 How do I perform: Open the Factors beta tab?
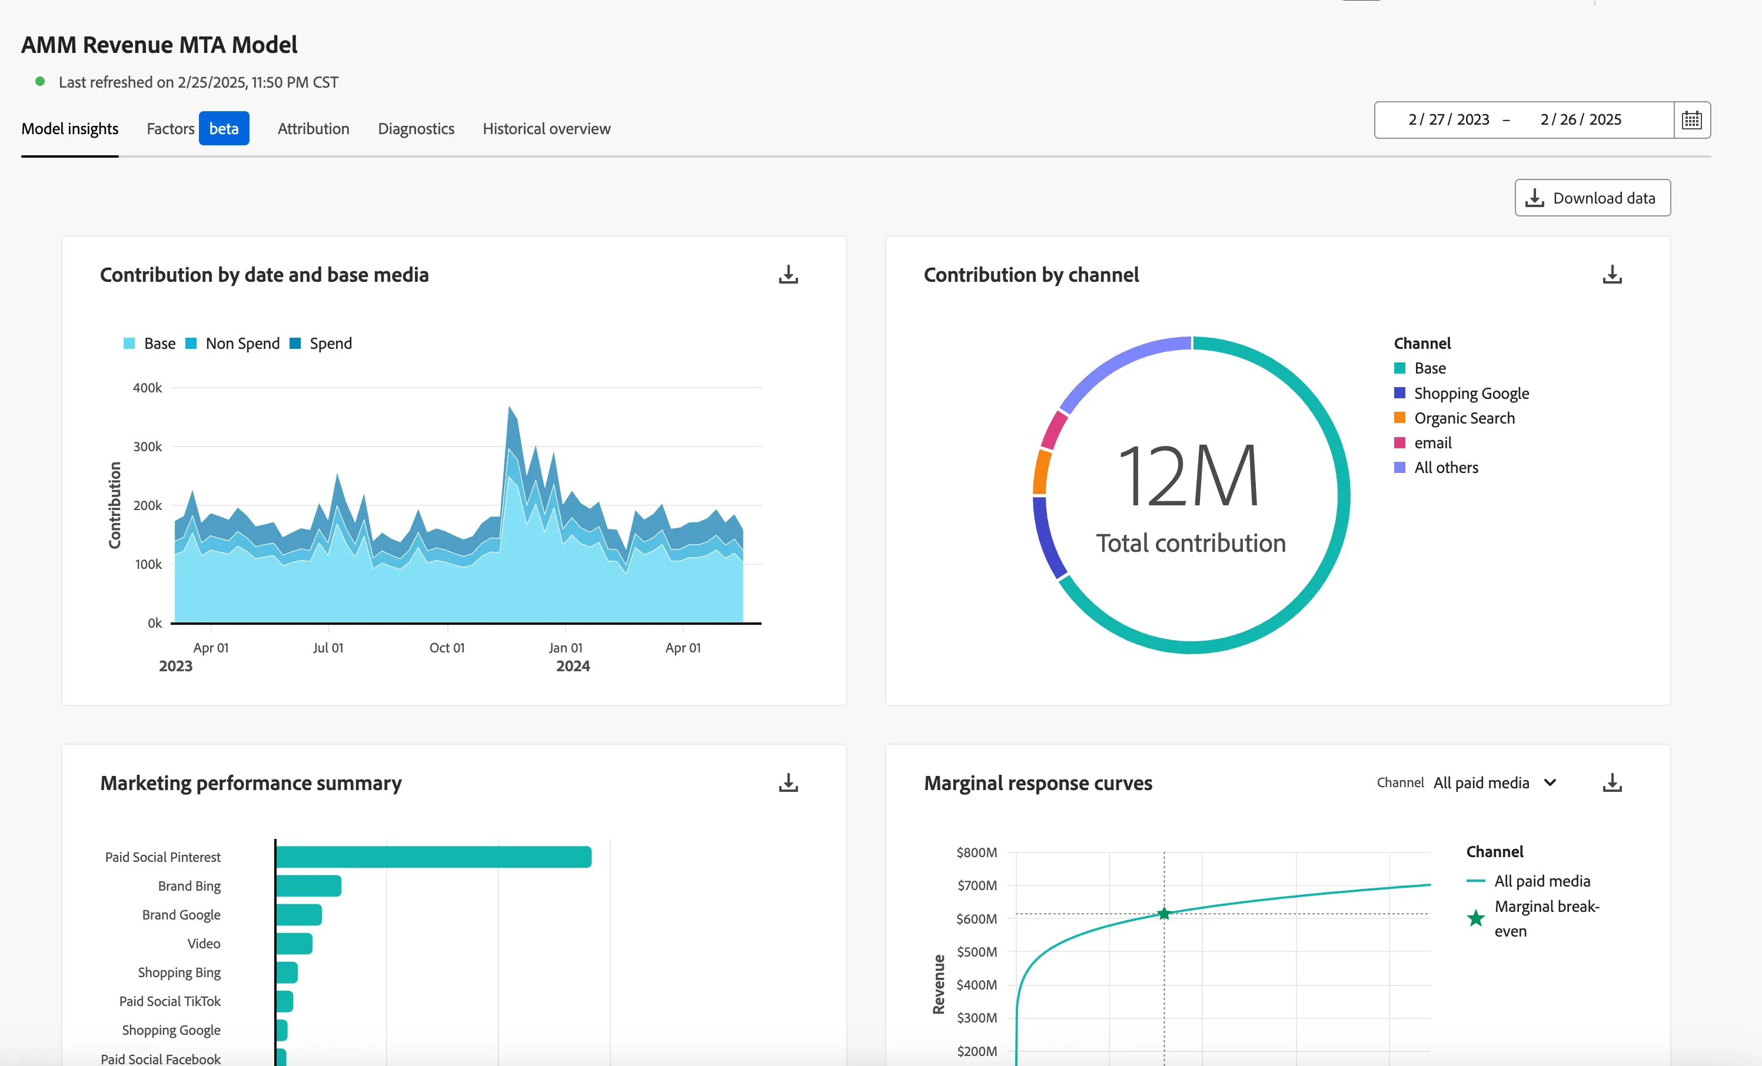[x=197, y=129]
